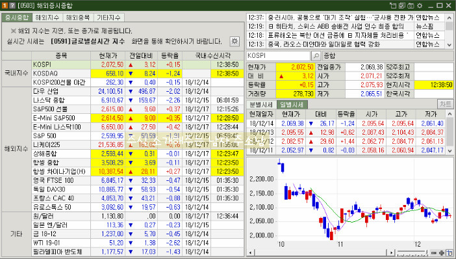Click the detach window icon in title bar
This screenshot has width=456, height=259.
coord(393,5)
